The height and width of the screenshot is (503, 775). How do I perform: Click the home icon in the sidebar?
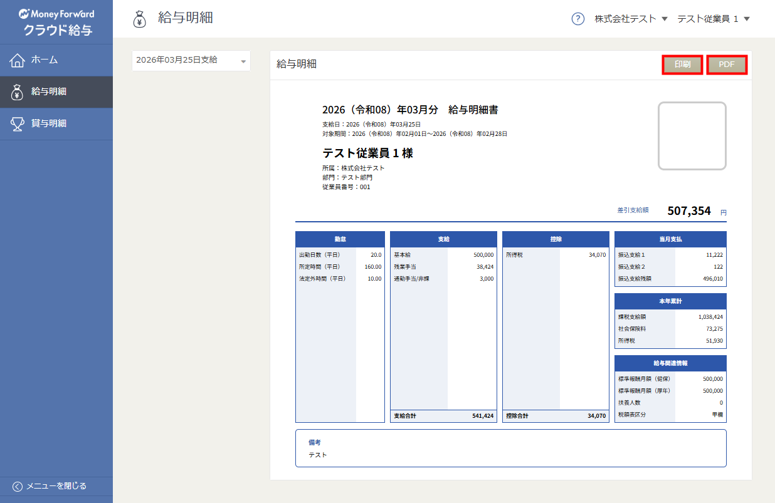tap(17, 60)
